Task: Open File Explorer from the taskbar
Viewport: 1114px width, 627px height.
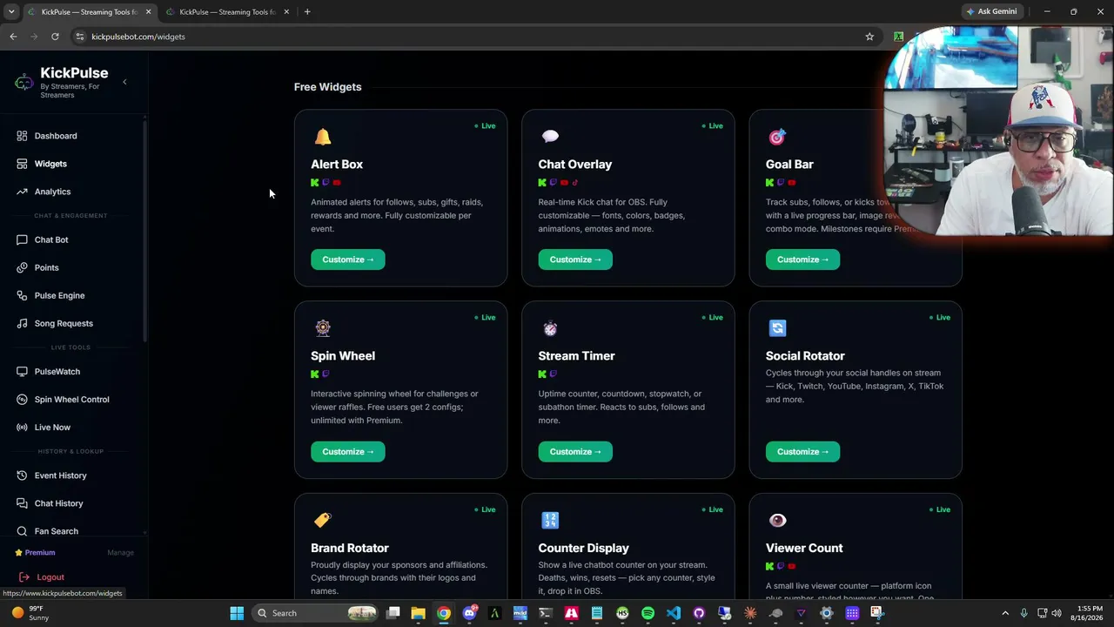Action: [418, 613]
